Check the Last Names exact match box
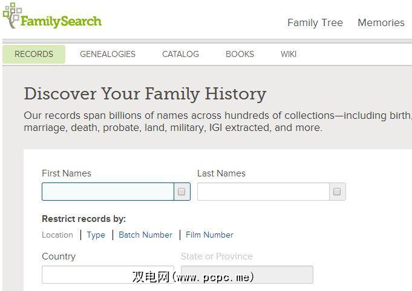The height and width of the screenshot is (291, 412). pyautogui.click(x=337, y=192)
